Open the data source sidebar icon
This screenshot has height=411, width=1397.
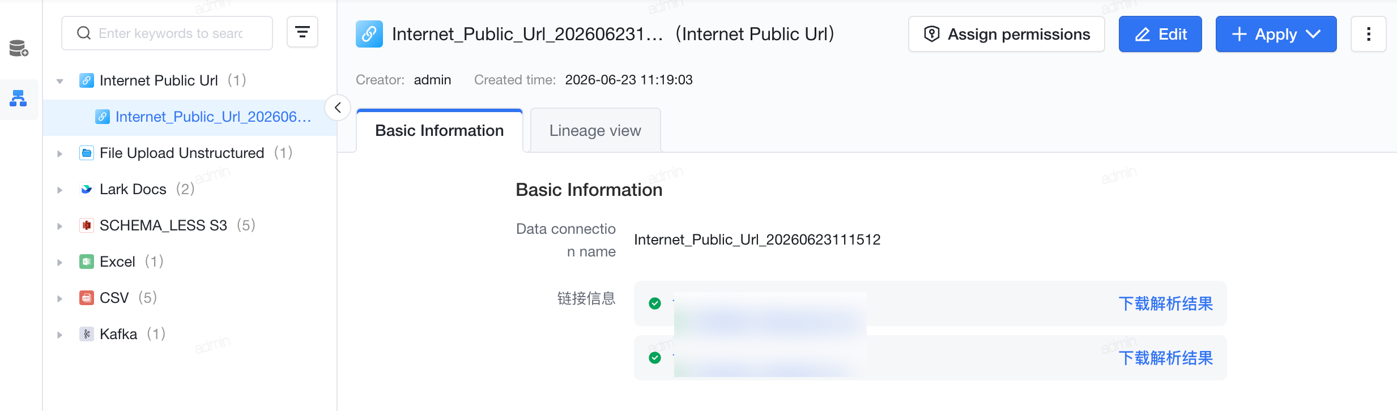coord(19,49)
